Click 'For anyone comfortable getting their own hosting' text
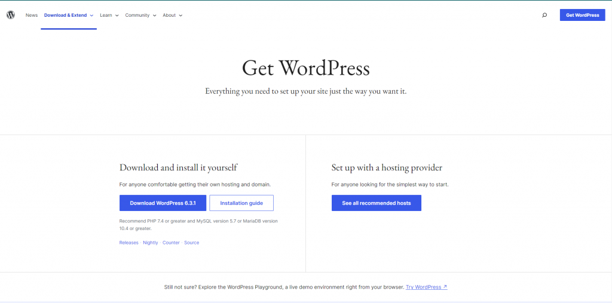Screen dimensions: 612x303 (195, 184)
